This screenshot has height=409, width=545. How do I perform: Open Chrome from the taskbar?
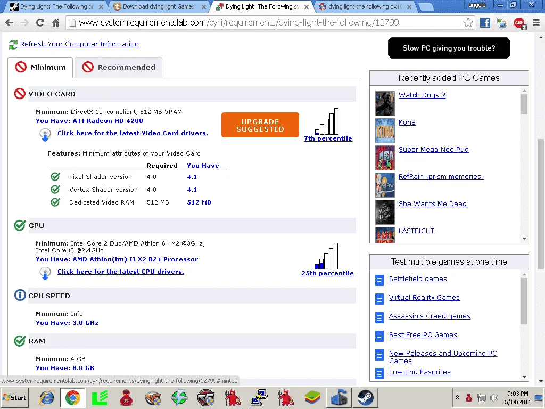pos(73,397)
